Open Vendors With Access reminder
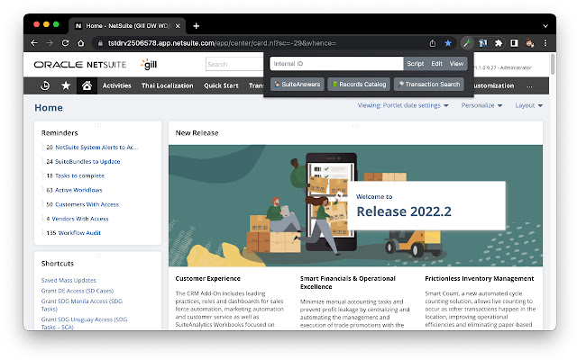This screenshot has width=577, height=360. point(80,219)
